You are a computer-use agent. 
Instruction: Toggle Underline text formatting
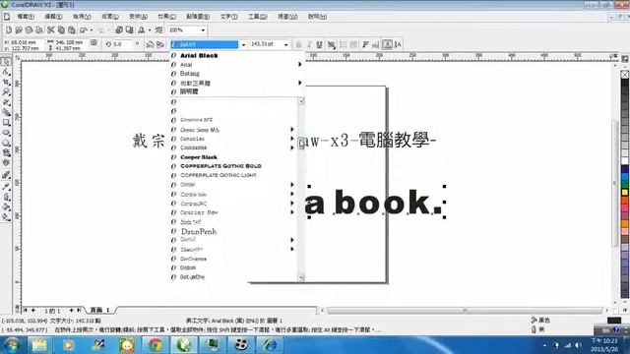tap(319, 44)
